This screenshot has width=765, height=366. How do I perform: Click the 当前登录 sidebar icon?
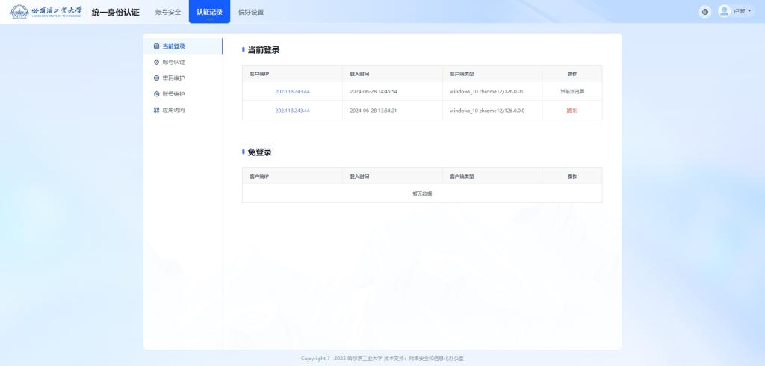coord(156,46)
